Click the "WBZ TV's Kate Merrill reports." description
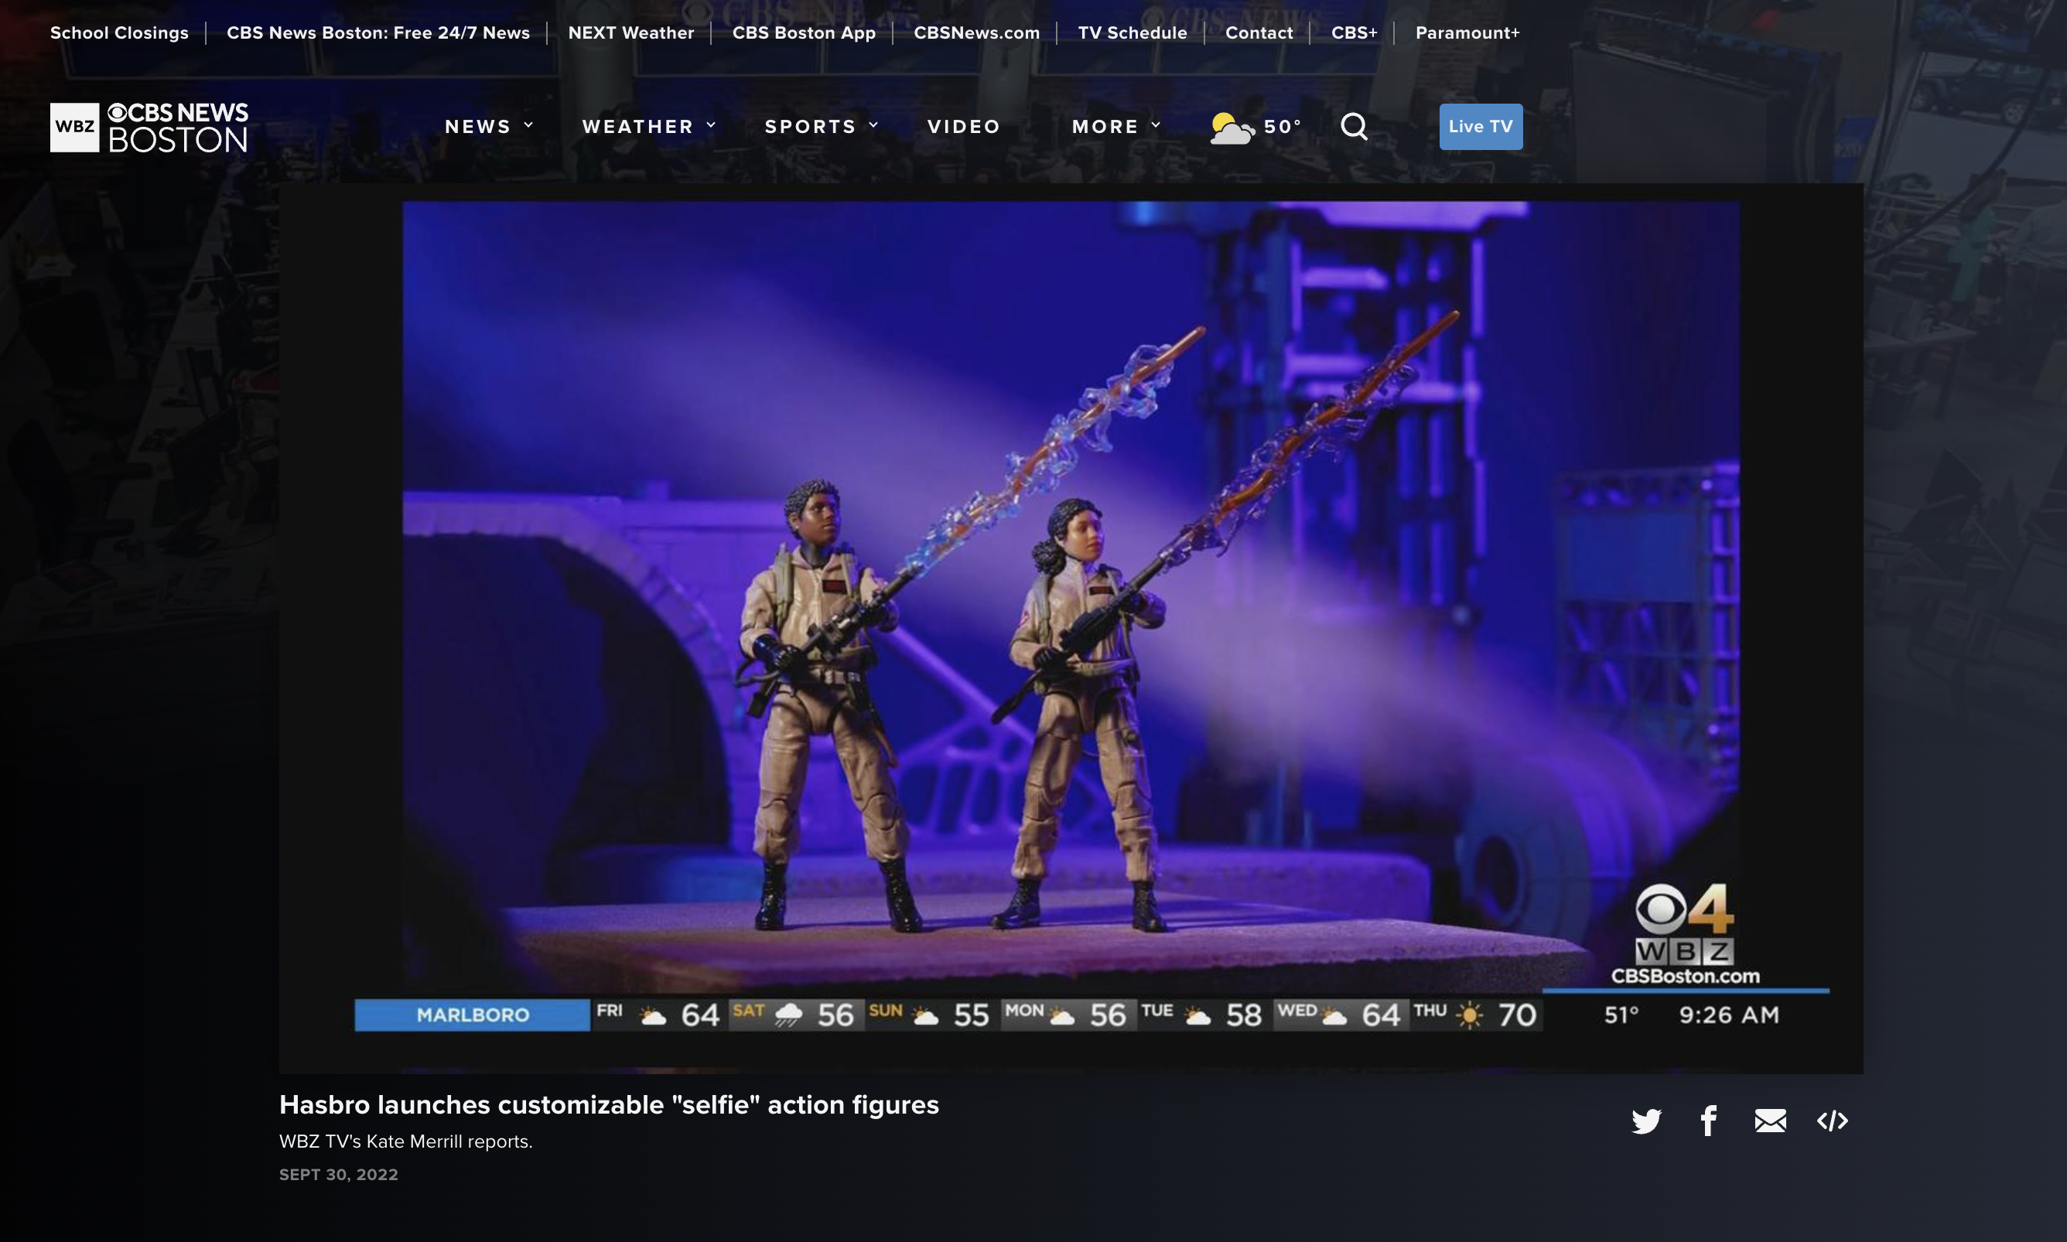2067x1242 pixels. click(x=405, y=1141)
